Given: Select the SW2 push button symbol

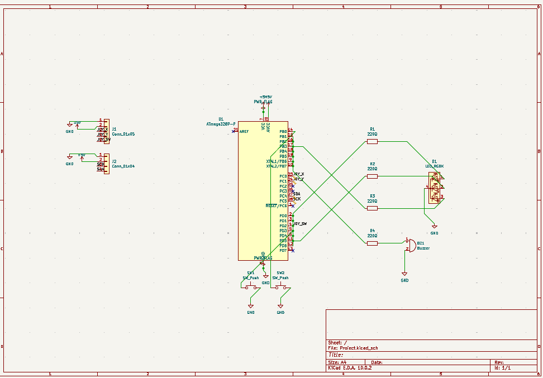Looking at the screenshot, I should pyautogui.click(x=280, y=286).
